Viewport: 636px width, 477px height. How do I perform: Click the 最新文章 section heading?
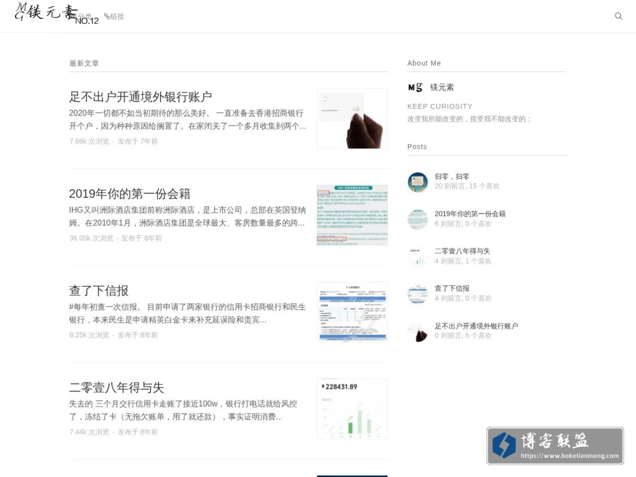[84, 63]
